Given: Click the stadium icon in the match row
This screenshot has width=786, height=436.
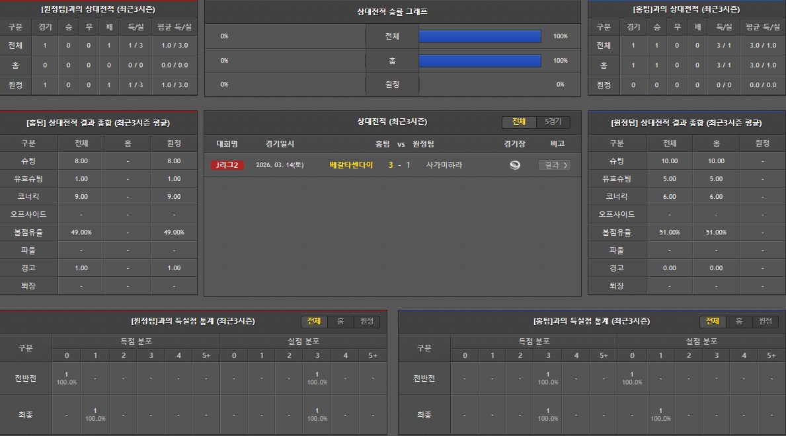Looking at the screenshot, I should pos(515,165).
